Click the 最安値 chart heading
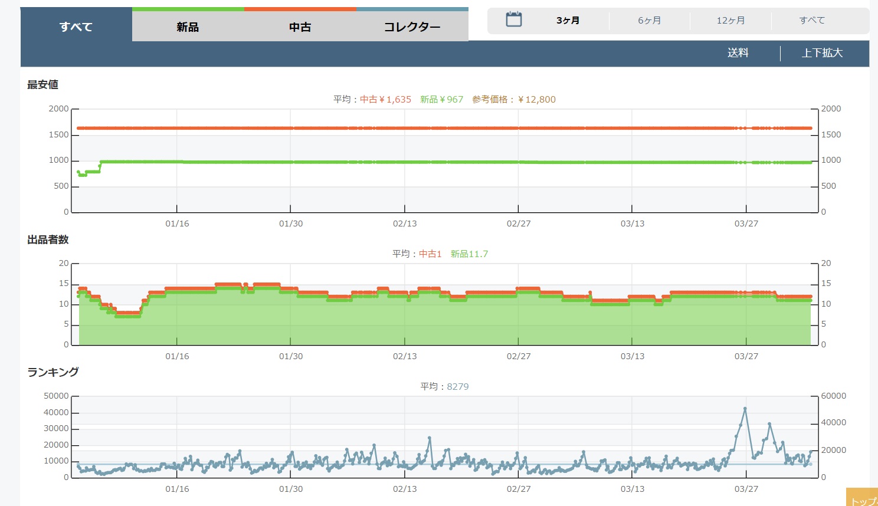878x506 pixels. [42, 84]
